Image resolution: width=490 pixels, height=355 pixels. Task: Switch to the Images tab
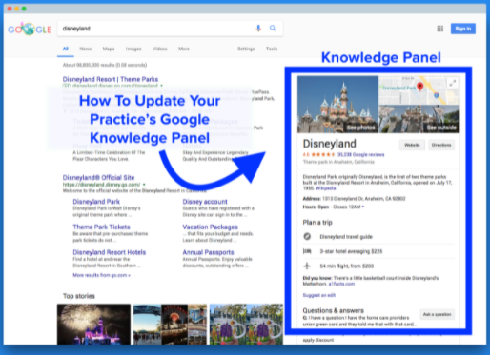pyautogui.click(x=133, y=49)
